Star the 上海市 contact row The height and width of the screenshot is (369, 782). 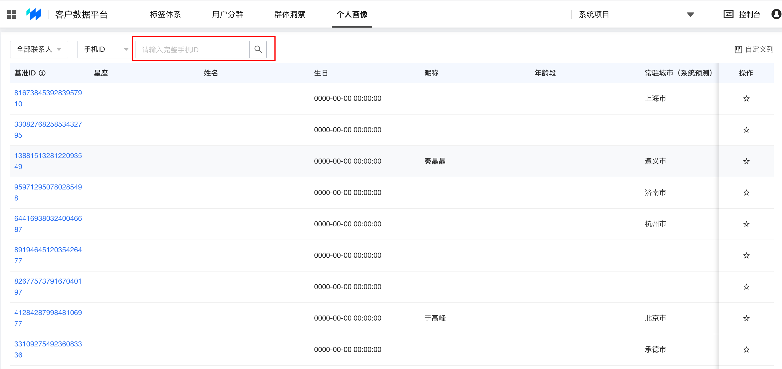746,99
